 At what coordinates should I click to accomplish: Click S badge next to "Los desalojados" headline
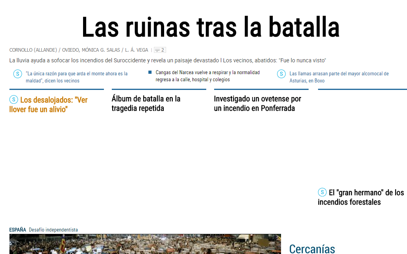point(14,100)
